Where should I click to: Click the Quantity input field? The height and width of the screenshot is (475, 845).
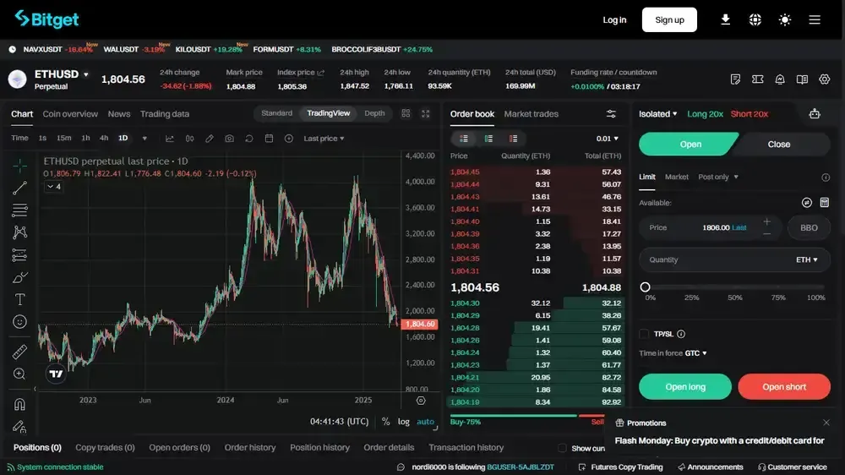click(734, 259)
